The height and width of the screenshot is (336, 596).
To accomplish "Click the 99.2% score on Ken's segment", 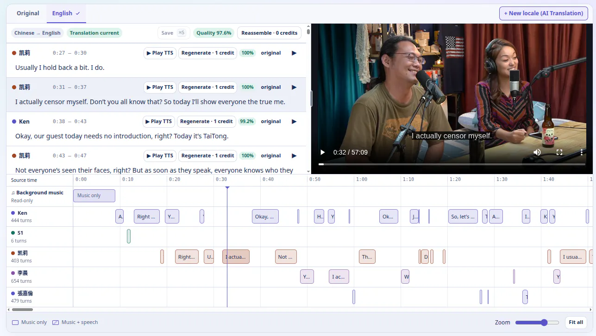I will point(247,122).
